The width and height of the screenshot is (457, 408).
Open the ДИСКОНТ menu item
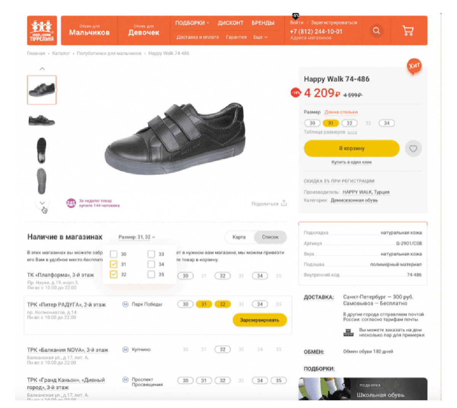click(x=230, y=23)
